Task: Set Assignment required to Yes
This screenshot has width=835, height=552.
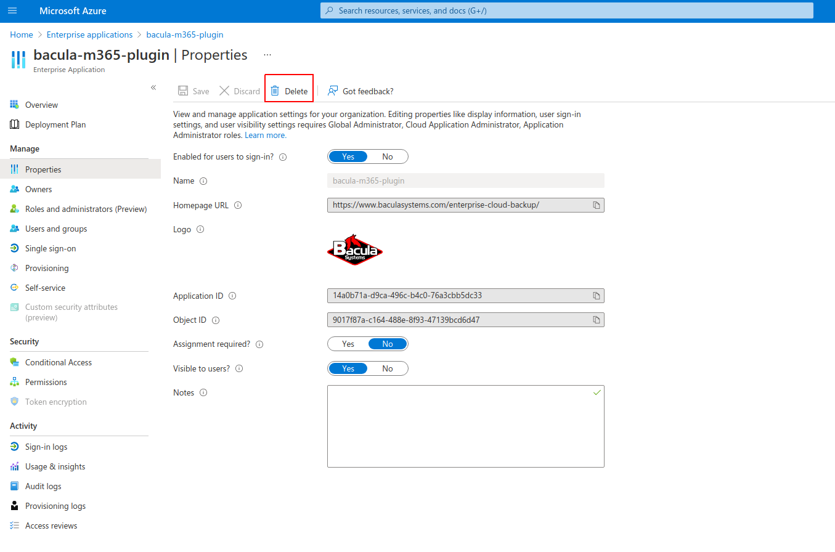Action: point(348,344)
